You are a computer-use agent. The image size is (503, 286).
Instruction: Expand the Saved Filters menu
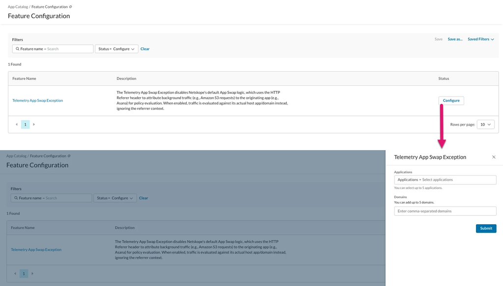(480, 39)
